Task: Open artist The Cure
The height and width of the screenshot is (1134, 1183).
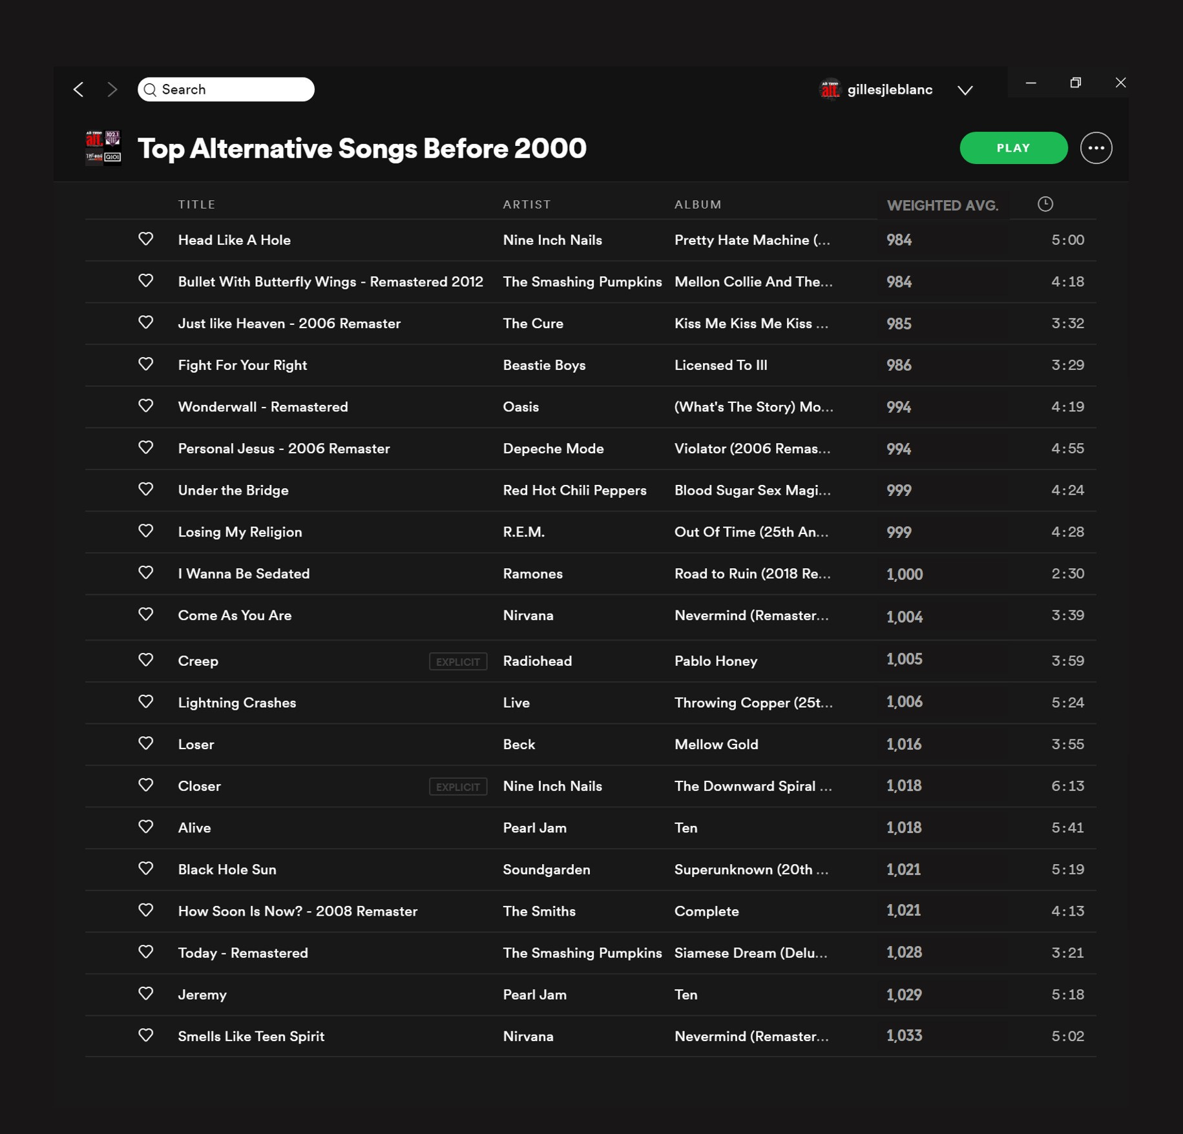Action: (x=533, y=324)
